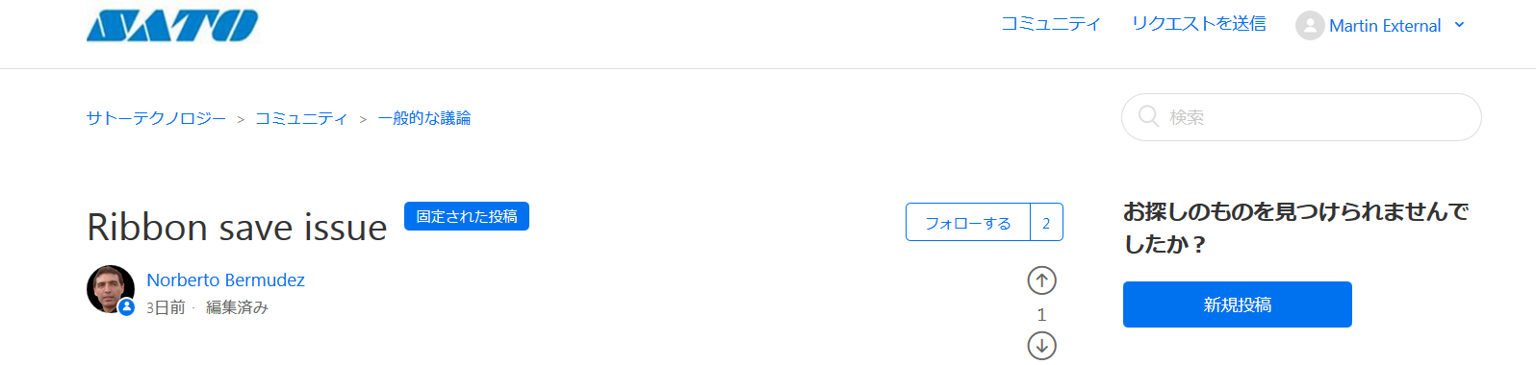1536x365 pixels.
Task: Click the agent badge on author's avatar
Action: point(126,307)
